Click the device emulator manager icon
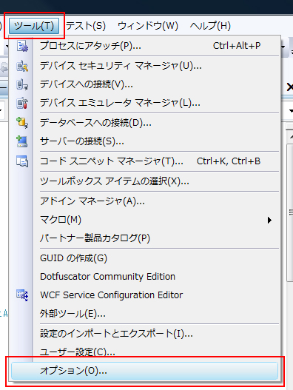This screenshot has height=390, width=293. pyautogui.click(x=22, y=103)
